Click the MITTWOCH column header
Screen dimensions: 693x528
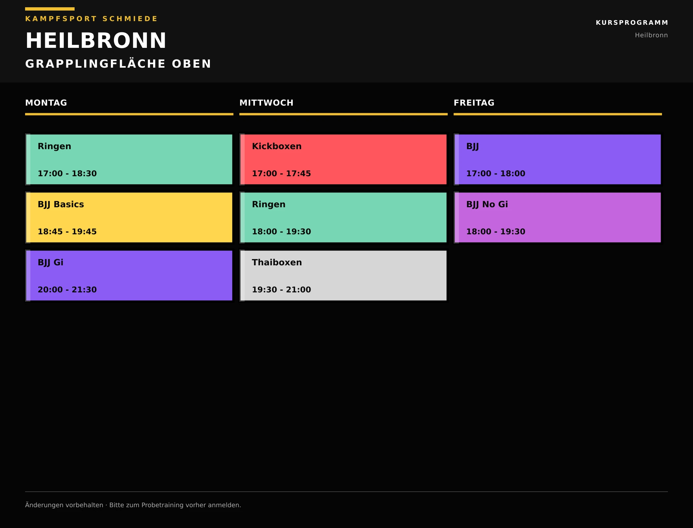tap(266, 103)
